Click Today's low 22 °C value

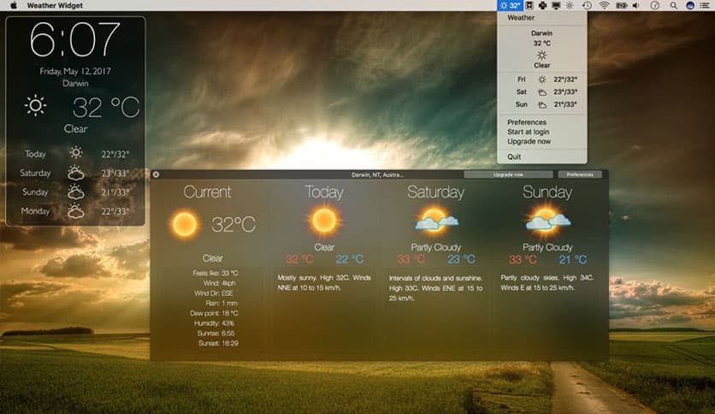click(350, 259)
